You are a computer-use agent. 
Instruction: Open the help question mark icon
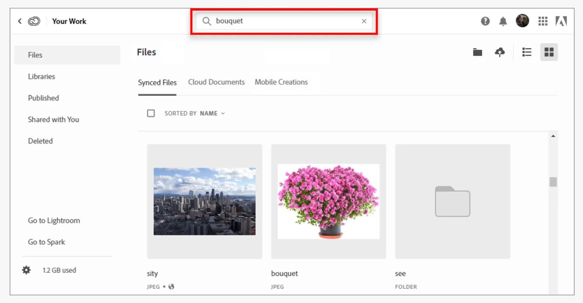tap(485, 21)
